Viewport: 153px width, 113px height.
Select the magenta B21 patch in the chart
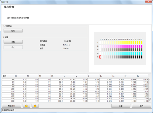[x=141, y=46]
